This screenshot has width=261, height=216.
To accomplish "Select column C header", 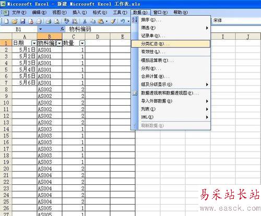I will [74, 36].
